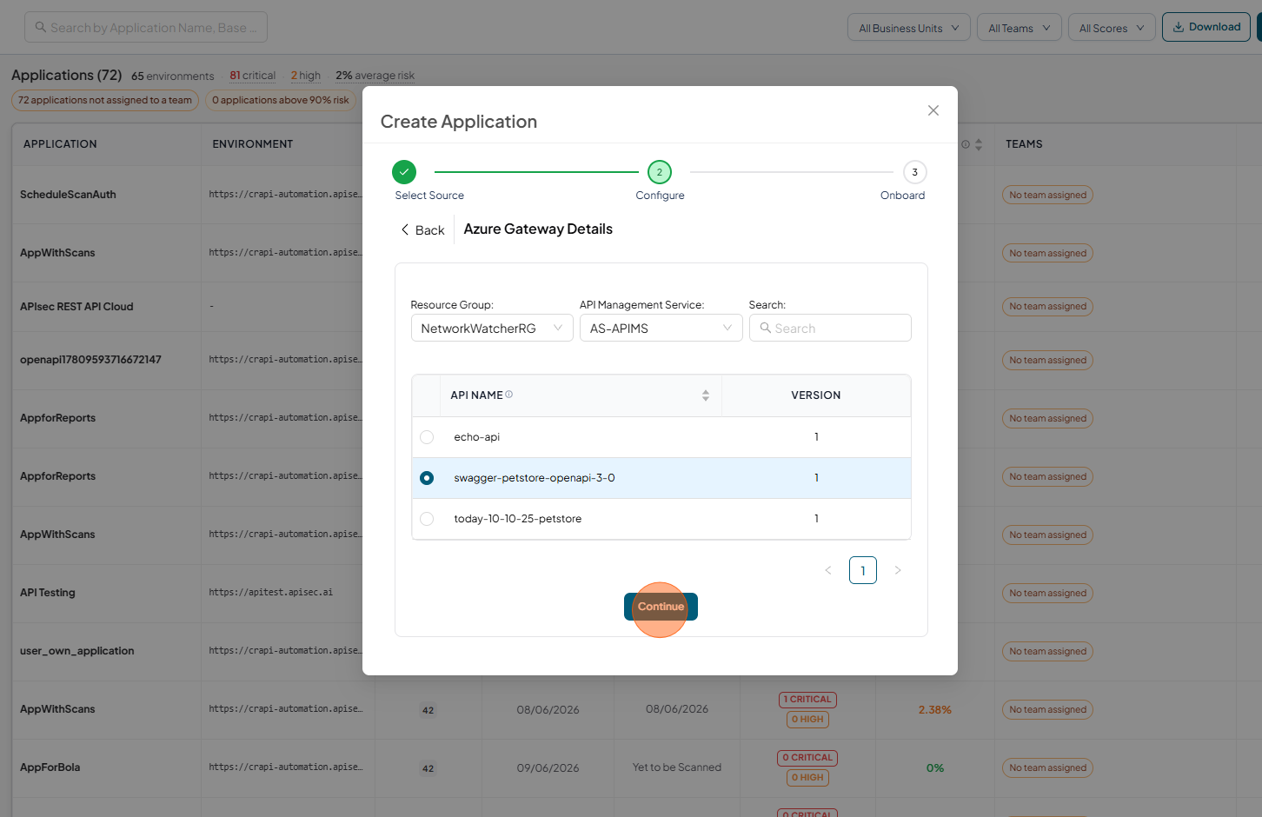Open the AppForBola application
This screenshot has width=1262, height=817.
50,767
